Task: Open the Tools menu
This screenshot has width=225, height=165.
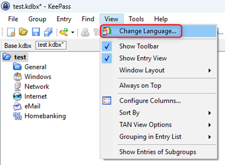Action: [136, 19]
